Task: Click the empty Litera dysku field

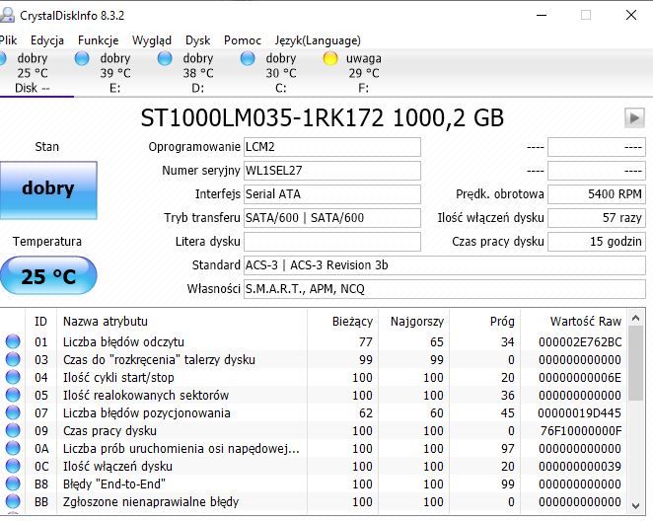Action: (331, 242)
